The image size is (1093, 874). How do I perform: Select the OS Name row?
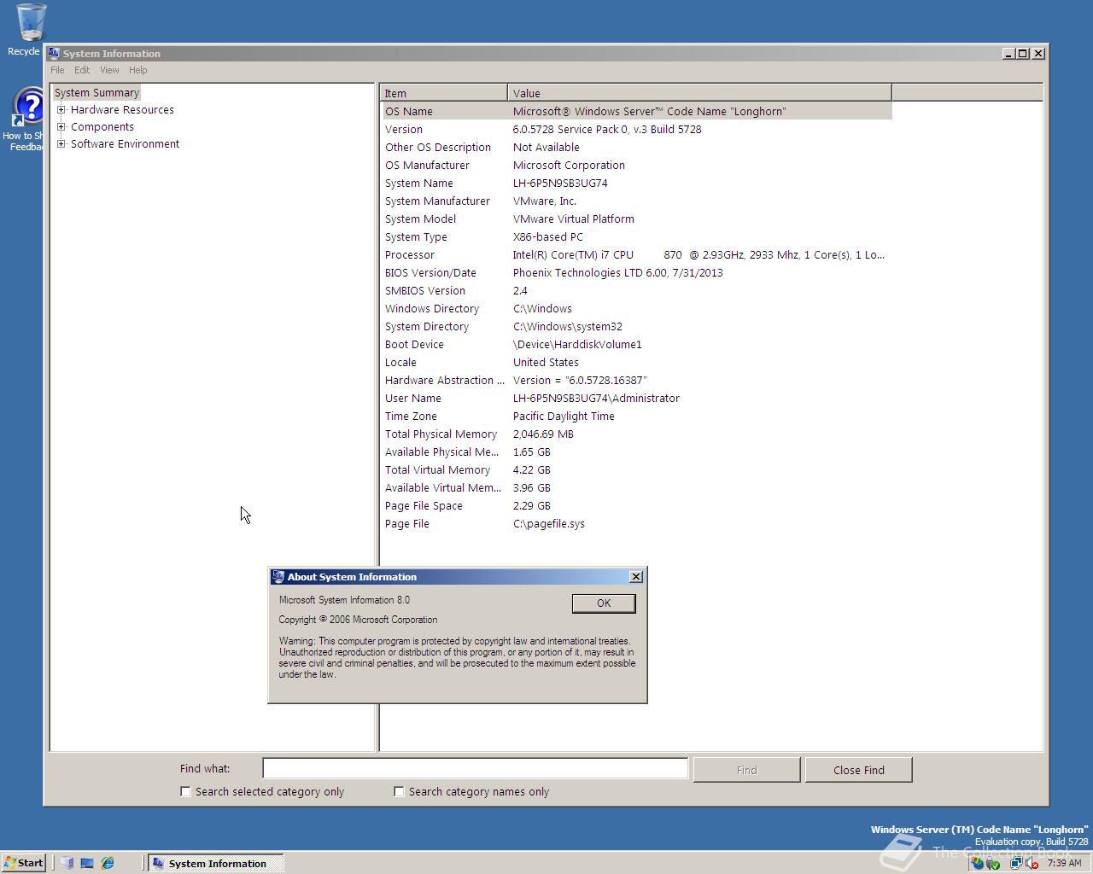[x=636, y=111]
